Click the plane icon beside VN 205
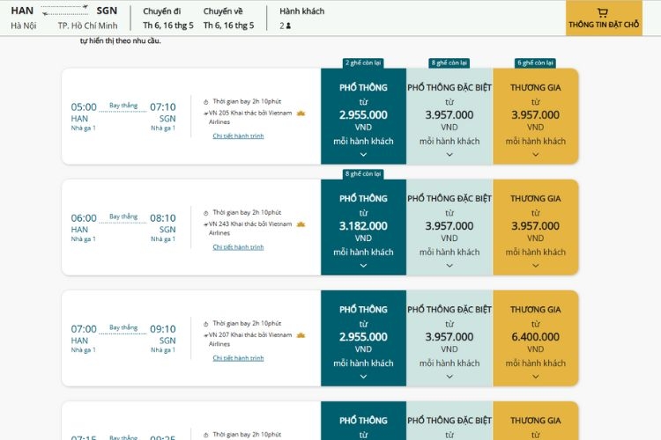 tap(205, 114)
